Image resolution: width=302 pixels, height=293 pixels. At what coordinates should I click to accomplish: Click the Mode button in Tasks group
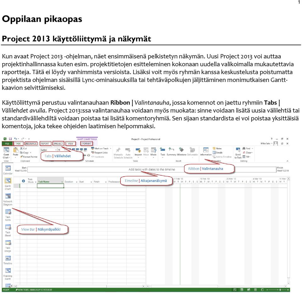click(154, 152)
